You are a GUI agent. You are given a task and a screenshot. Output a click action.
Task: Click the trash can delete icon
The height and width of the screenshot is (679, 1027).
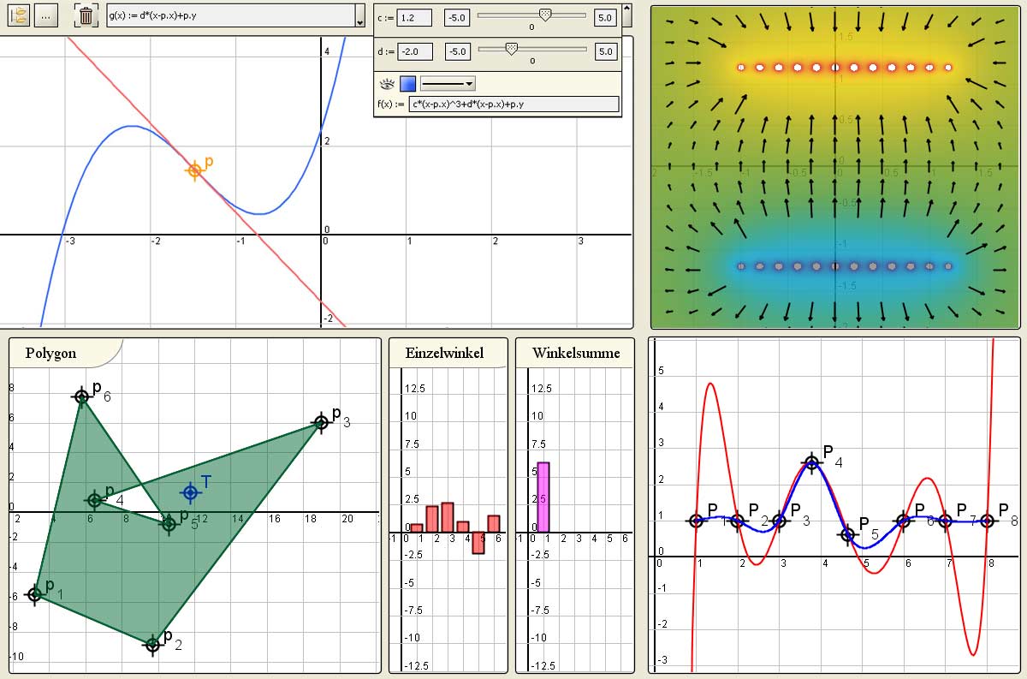pos(86,15)
